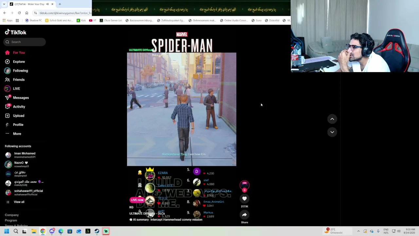Open Microsoft Edge from taskbar
419x236 pixels.
(x=61, y=231)
